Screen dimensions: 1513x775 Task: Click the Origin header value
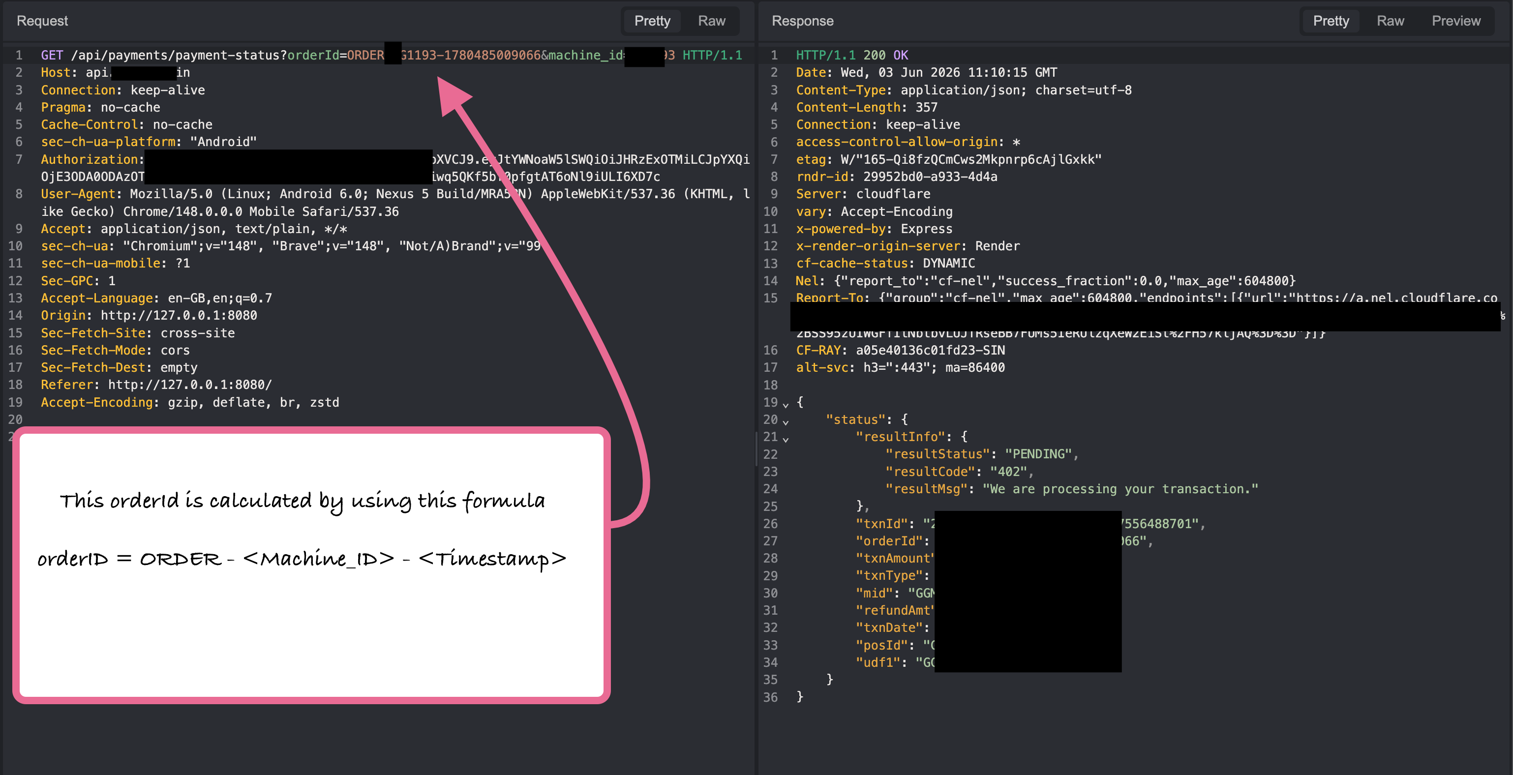click(179, 315)
